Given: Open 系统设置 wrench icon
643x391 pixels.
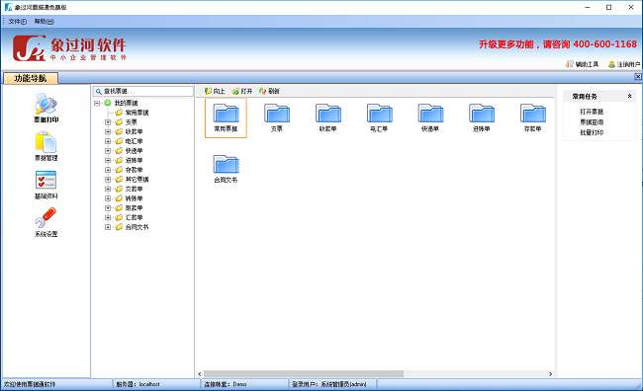Looking at the screenshot, I should coord(46,222).
